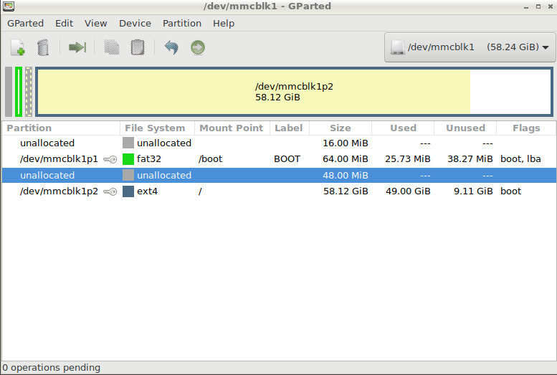Click the New partition toolbar icon

click(x=18, y=48)
